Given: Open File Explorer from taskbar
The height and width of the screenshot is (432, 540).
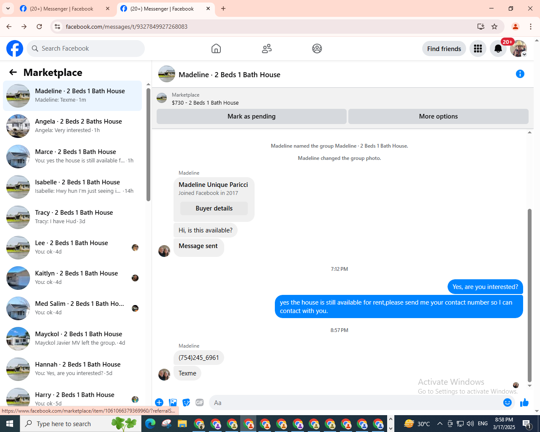Looking at the screenshot, I should tap(182, 424).
